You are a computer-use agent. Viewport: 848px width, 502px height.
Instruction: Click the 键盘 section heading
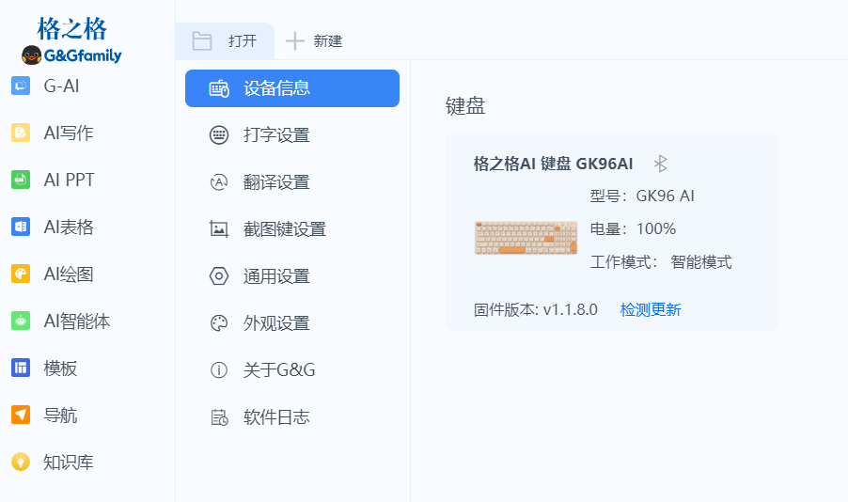(x=465, y=105)
